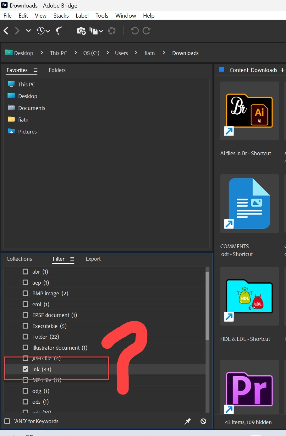Open the File menu
The height and width of the screenshot is (436, 286).
8,16
